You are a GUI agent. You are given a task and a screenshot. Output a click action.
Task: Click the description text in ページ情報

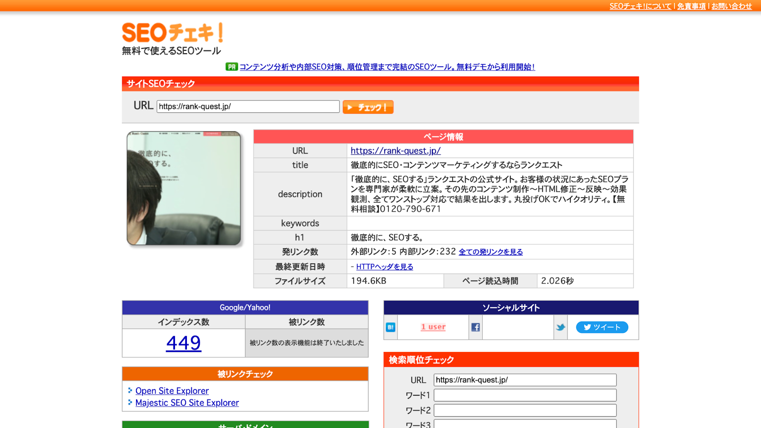pos(490,194)
